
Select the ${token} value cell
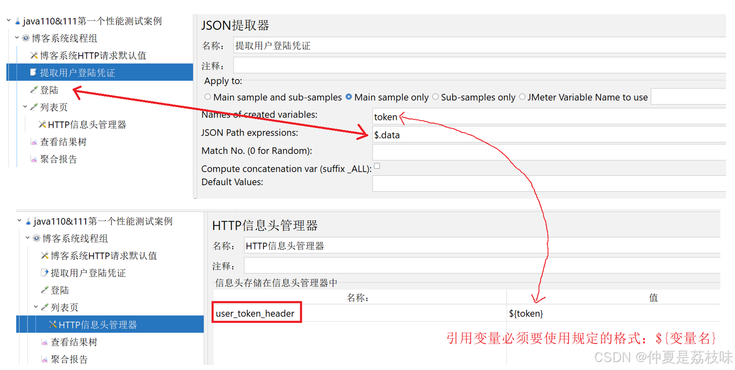[x=613, y=314]
